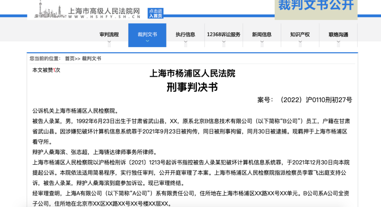Click the line 公诉机关上海市杨浦区人民检察院
Screen dimensions: 381x207
[x=76, y=111]
